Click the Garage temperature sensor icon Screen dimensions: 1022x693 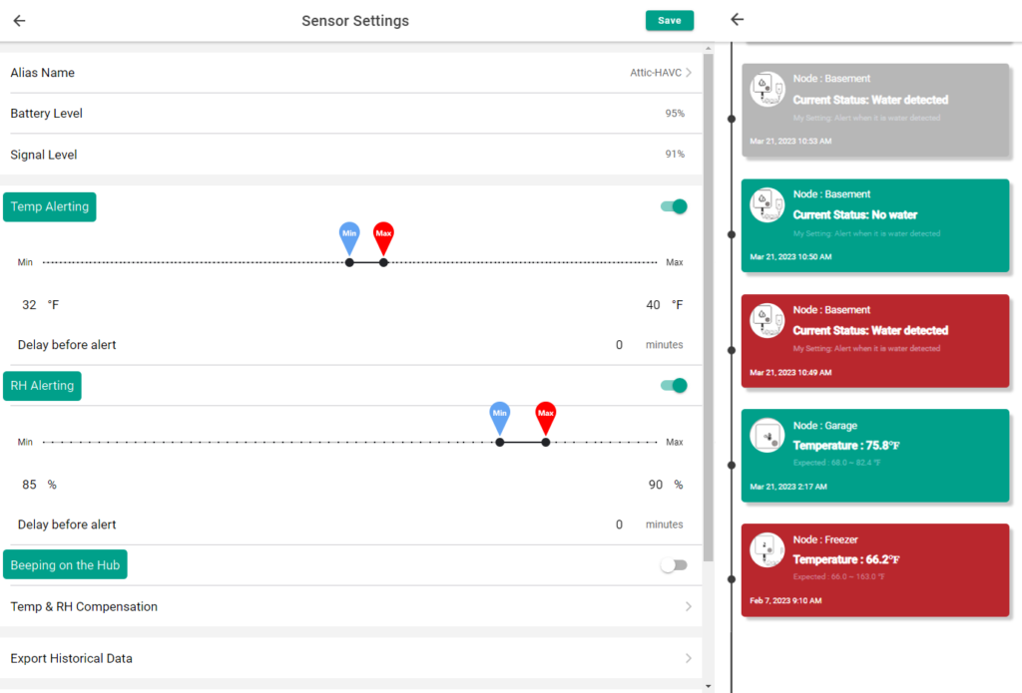[767, 435]
